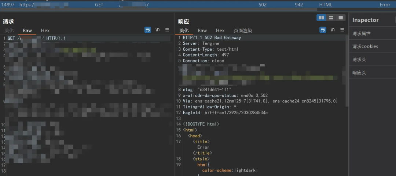Expand 请求属性 section in Inspector
Viewport: 396px width, 176px height.
pos(362,33)
